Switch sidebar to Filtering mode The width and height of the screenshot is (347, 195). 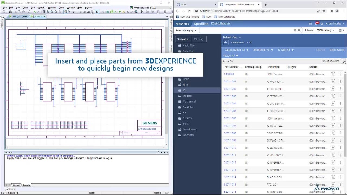coord(198,39)
